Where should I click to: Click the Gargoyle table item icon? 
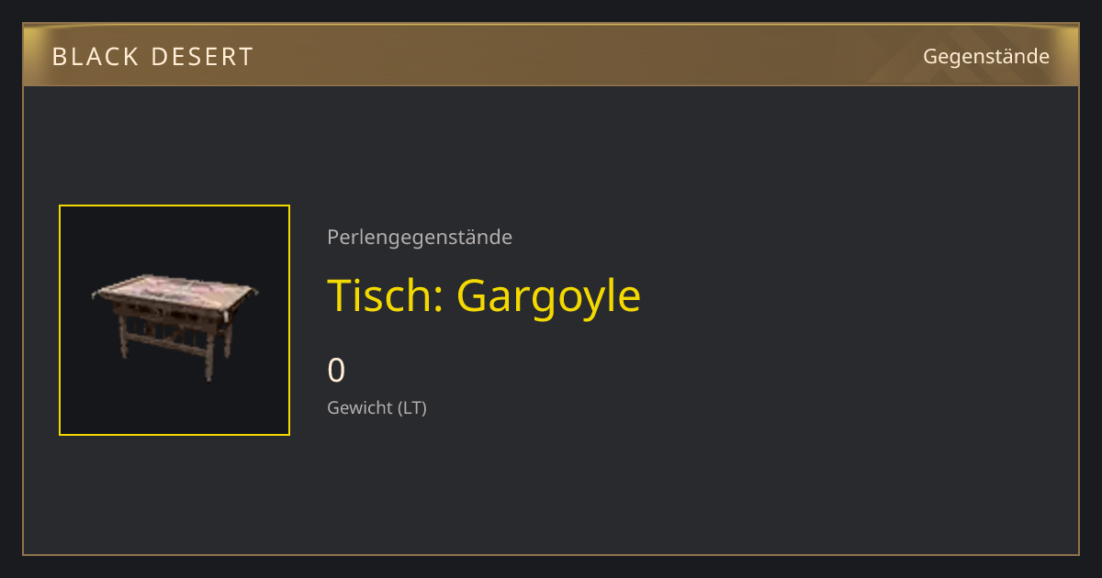174,320
